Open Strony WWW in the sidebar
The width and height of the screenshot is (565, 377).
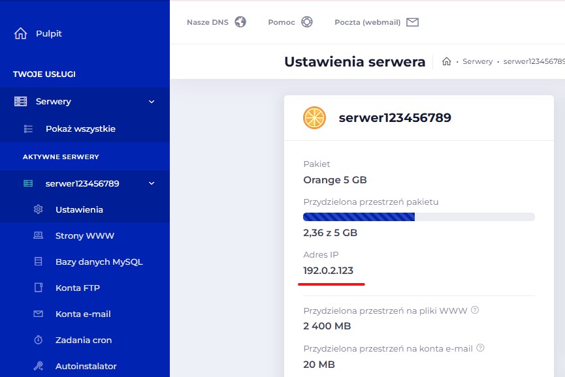(85, 235)
